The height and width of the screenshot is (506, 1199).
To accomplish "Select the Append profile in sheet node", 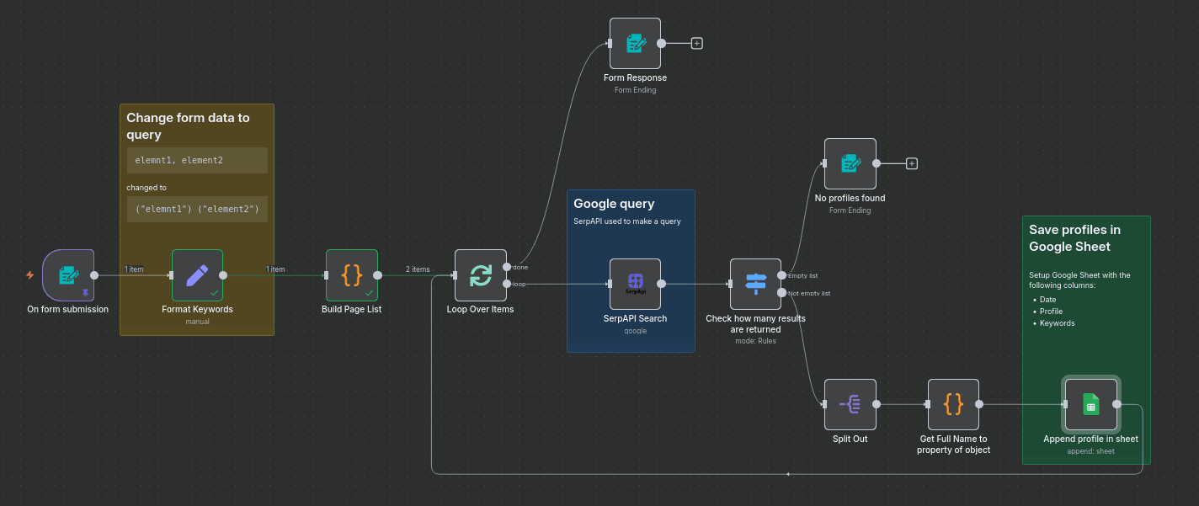I will point(1090,404).
